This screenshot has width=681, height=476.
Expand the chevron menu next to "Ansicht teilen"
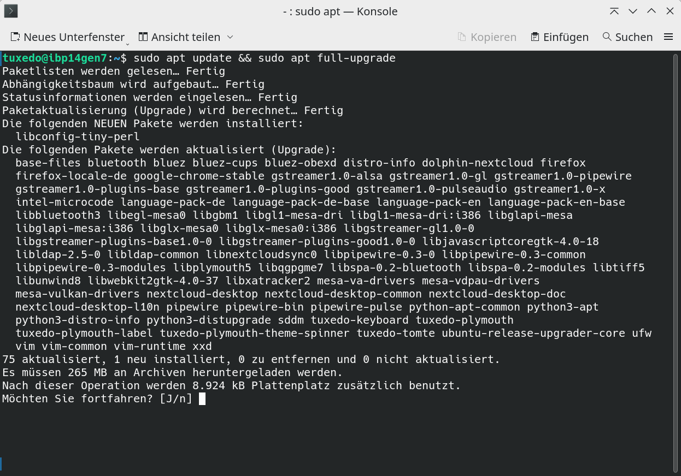pyautogui.click(x=230, y=38)
